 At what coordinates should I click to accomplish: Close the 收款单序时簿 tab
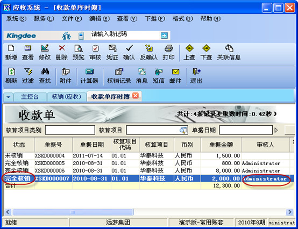[x=136, y=96]
